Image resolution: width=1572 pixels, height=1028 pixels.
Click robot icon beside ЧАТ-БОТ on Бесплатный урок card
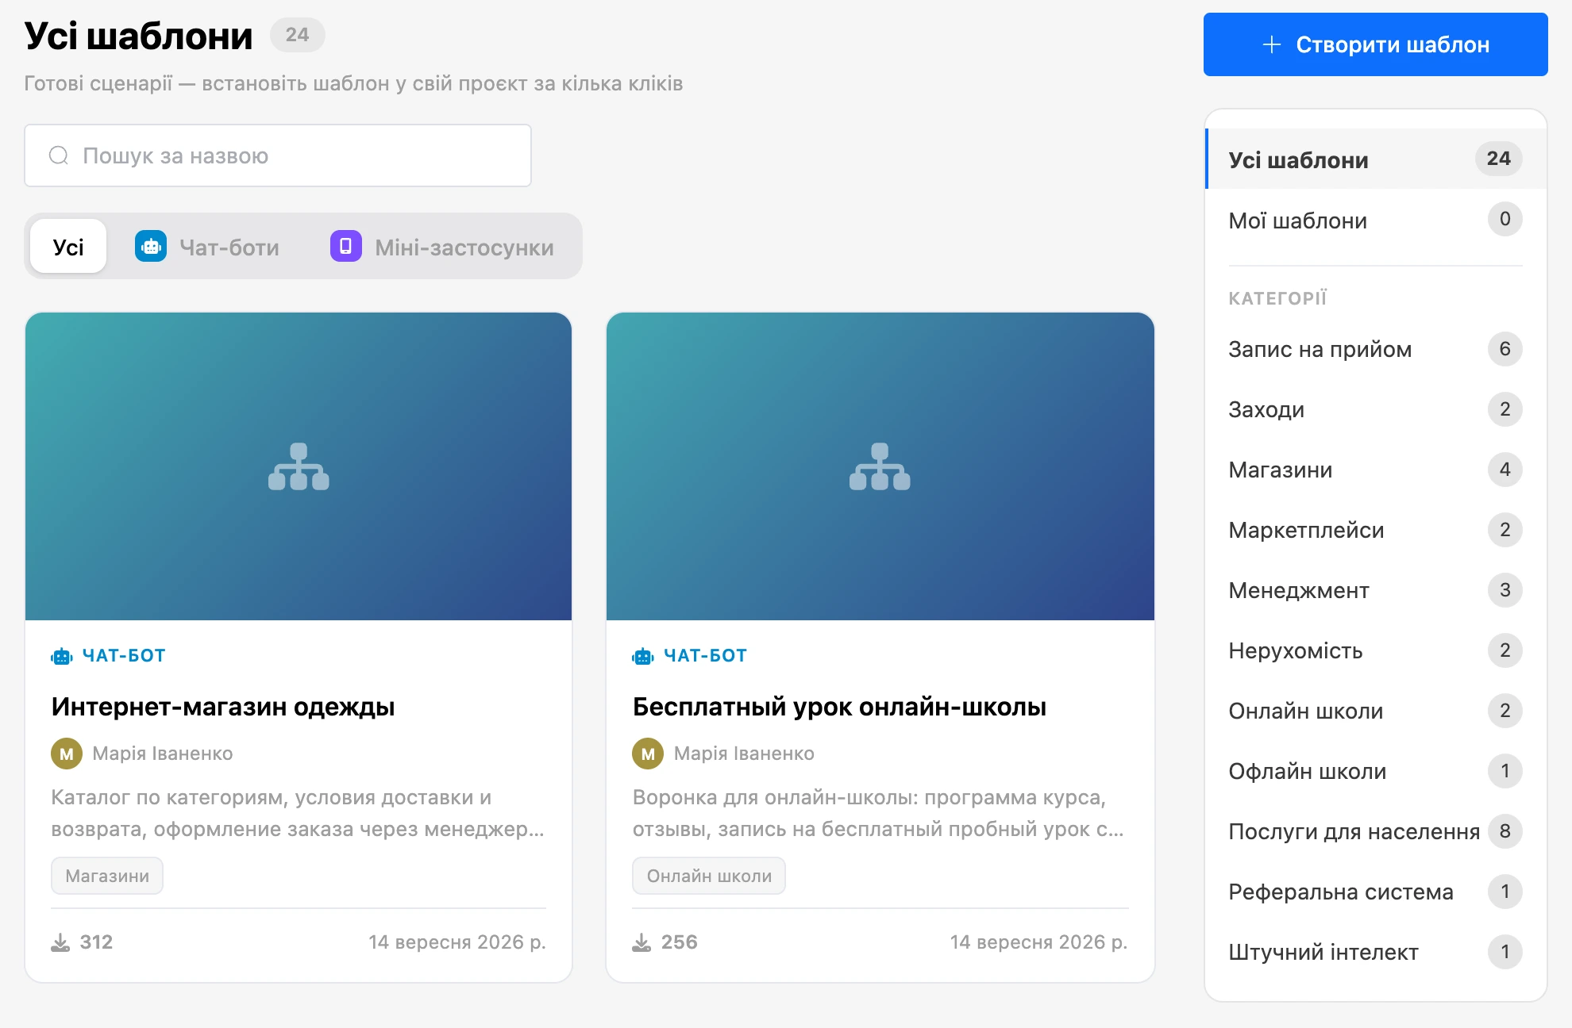pos(643,656)
